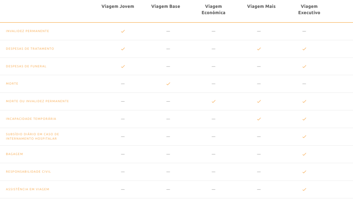Click the Responsabilidade Civil row label
Viewport: 353px width, 200px height.
pos(28,172)
